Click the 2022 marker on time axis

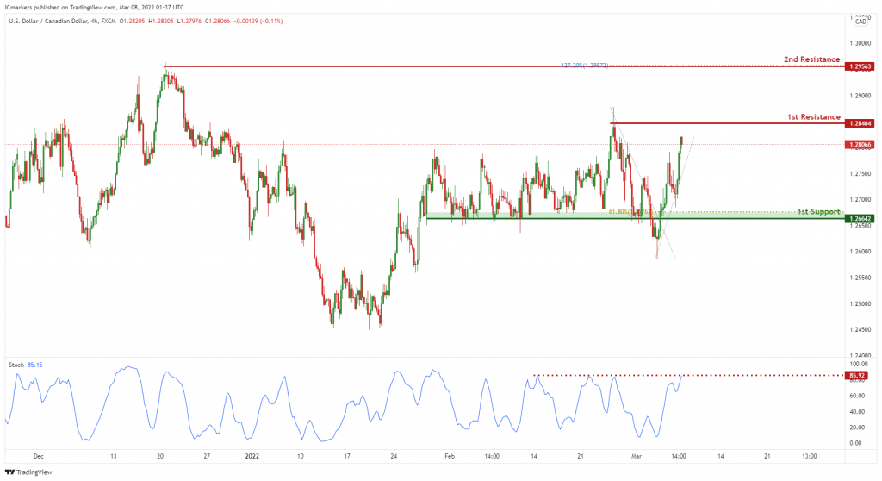pos(252,456)
